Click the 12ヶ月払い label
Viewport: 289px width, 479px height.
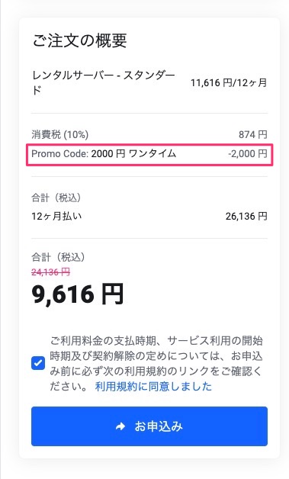56,217
